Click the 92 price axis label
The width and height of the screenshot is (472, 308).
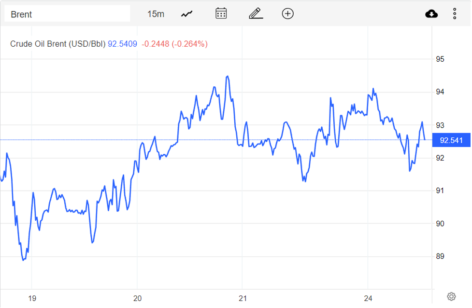pos(440,158)
